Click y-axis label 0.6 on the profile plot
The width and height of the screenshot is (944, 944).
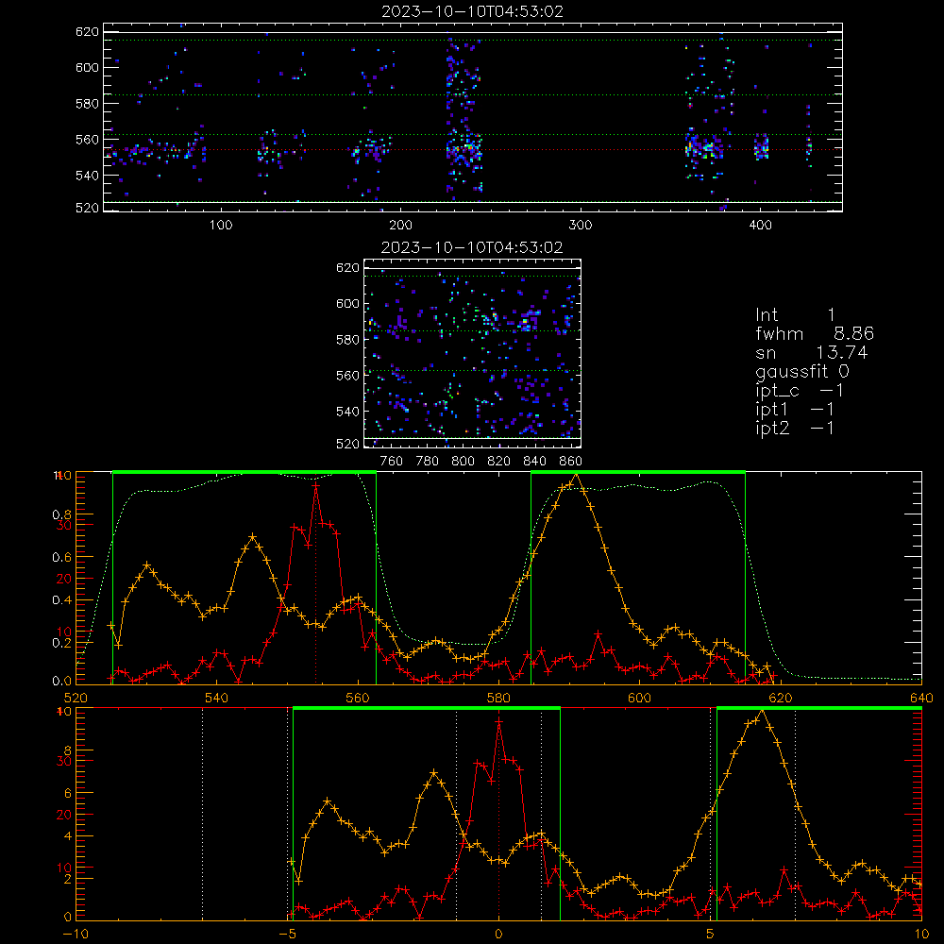pos(62,558)
